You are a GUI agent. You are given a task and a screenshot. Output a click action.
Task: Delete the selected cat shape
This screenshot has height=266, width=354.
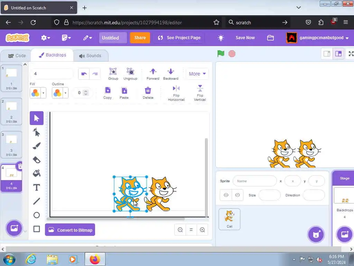[x=148, y=93]
